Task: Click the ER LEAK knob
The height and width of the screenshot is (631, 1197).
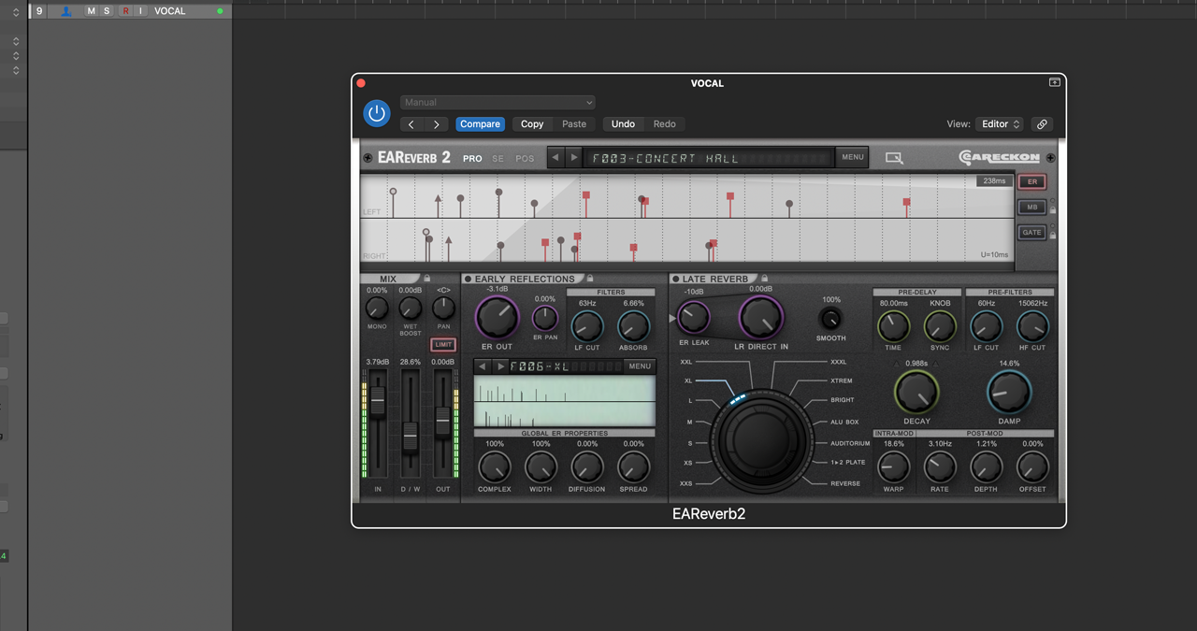Action: 694,318
